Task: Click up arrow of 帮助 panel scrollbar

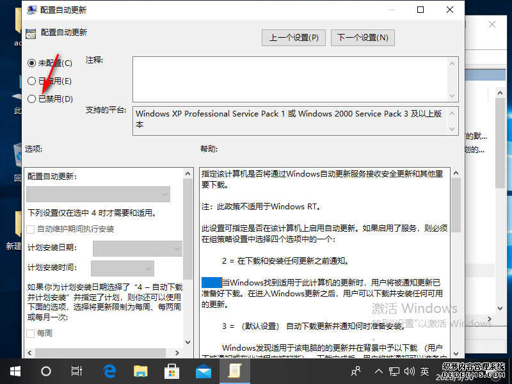Action: 456,173
